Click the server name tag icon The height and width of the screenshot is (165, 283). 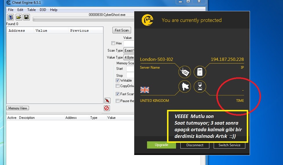pos(185,72)
